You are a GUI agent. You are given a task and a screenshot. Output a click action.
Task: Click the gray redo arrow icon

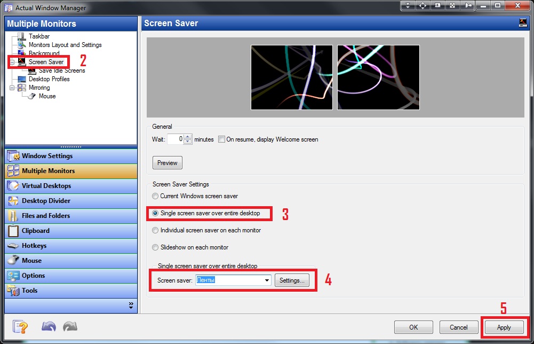pos(70,326)
